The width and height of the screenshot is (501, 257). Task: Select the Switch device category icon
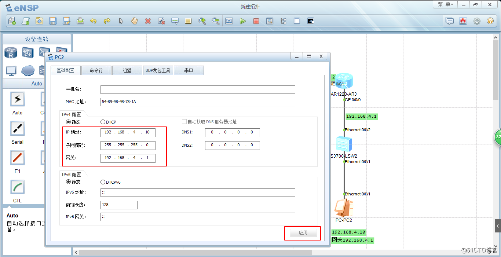(x=28, y=53)
